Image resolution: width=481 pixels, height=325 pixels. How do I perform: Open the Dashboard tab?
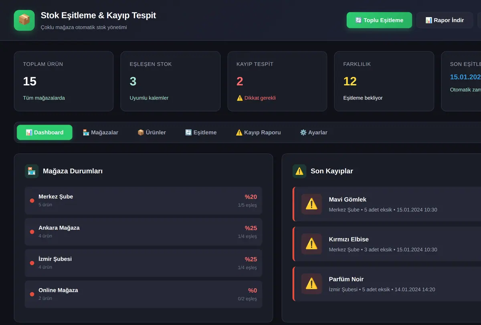[44, 132]
